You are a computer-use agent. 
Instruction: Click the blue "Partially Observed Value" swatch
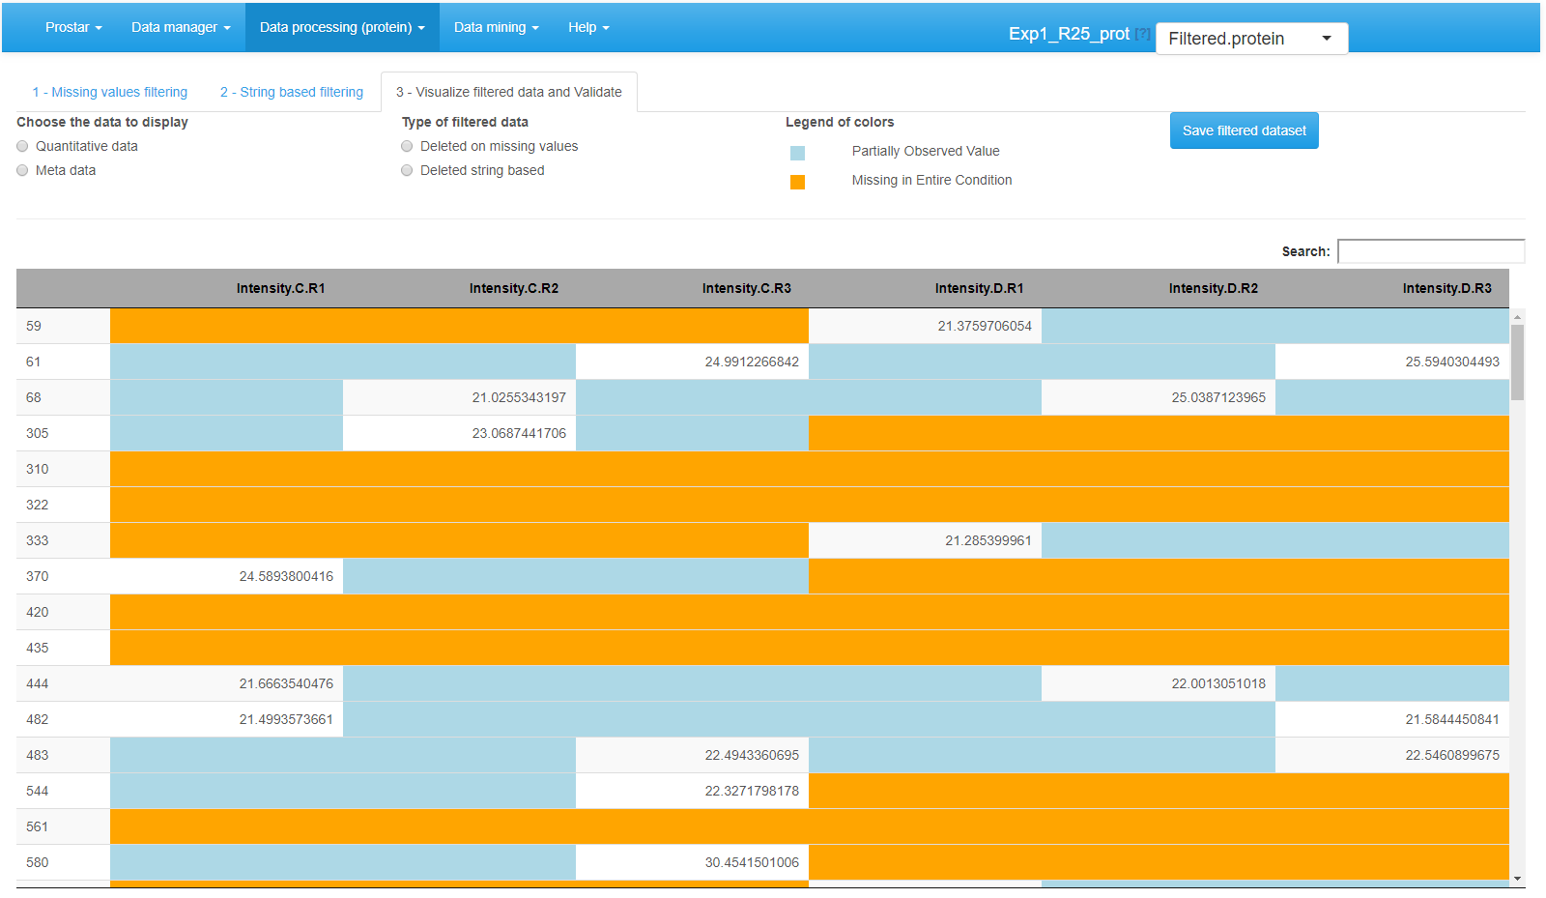coord(797,152)
